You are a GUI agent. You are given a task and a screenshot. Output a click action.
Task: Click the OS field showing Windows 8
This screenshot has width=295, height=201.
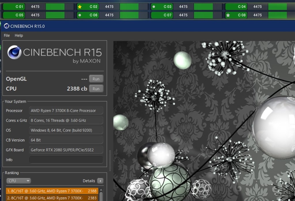pyautogui.click(x=66, y=130)
